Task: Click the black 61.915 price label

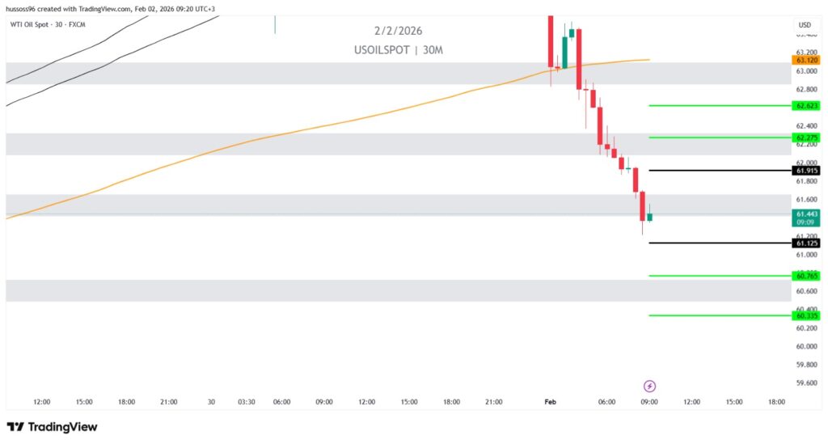Action: pyautogui.click(x=805, y=171)
